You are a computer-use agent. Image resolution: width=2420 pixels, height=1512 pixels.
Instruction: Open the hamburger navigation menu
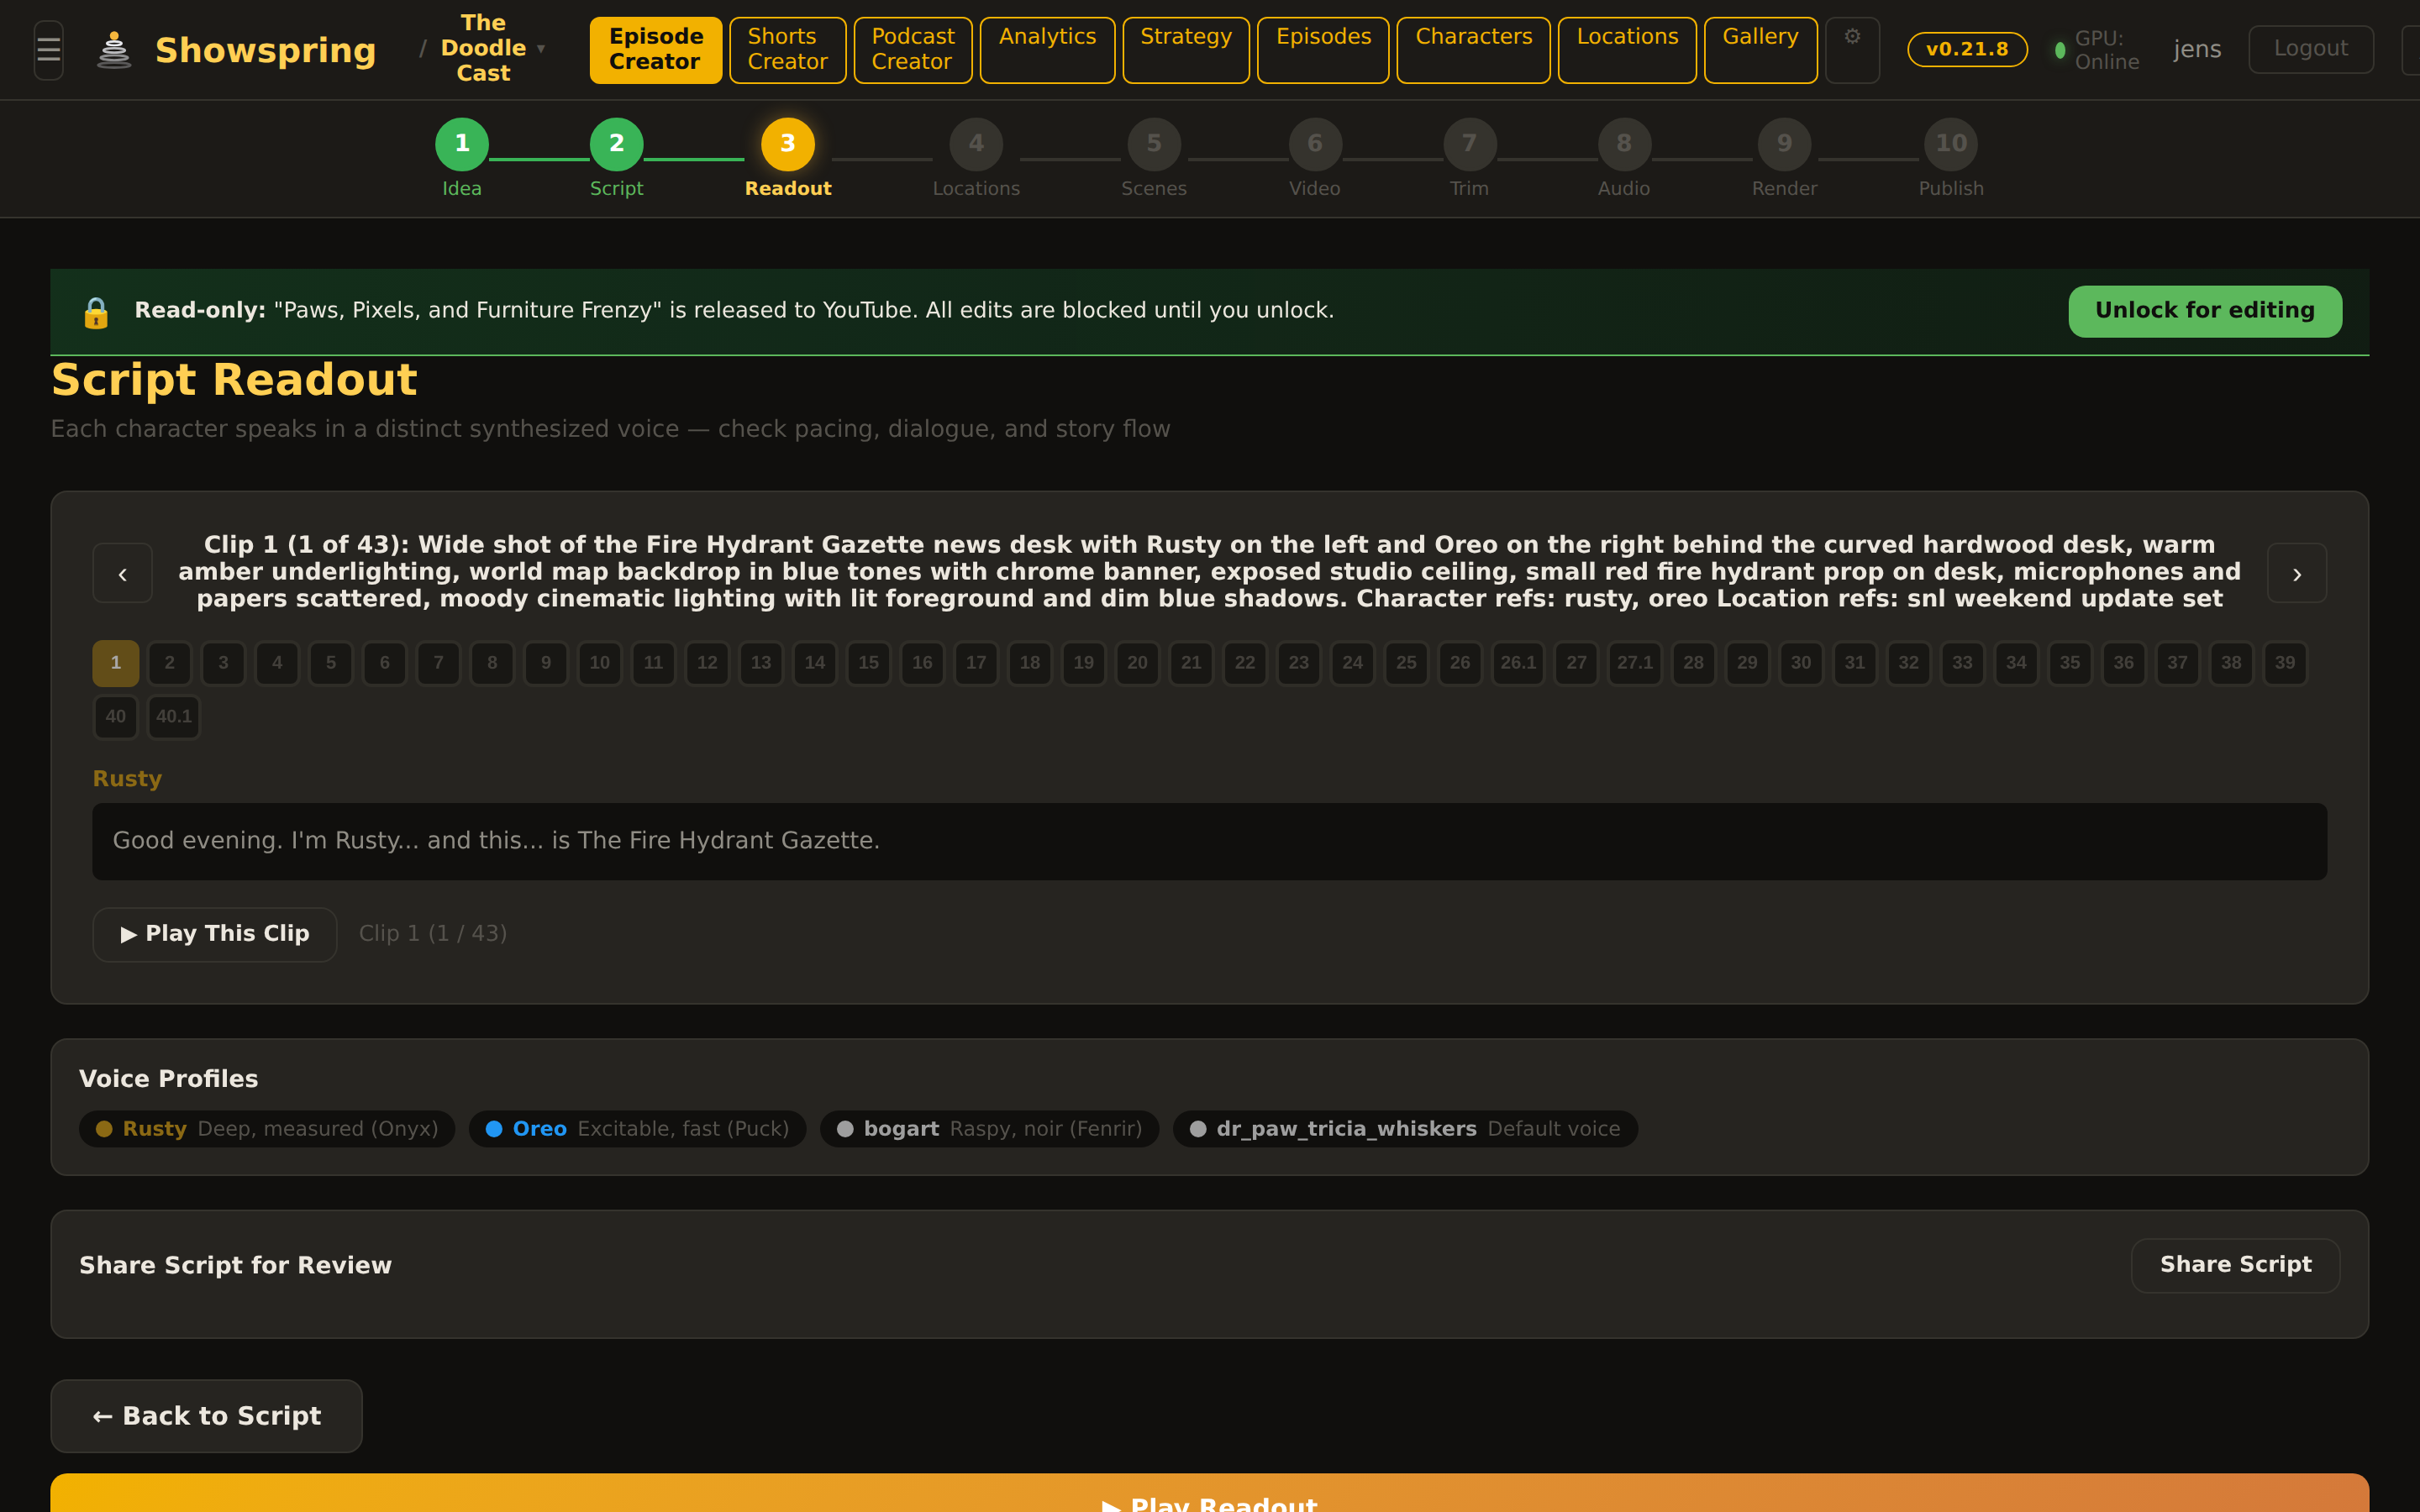tap(47, 48)
